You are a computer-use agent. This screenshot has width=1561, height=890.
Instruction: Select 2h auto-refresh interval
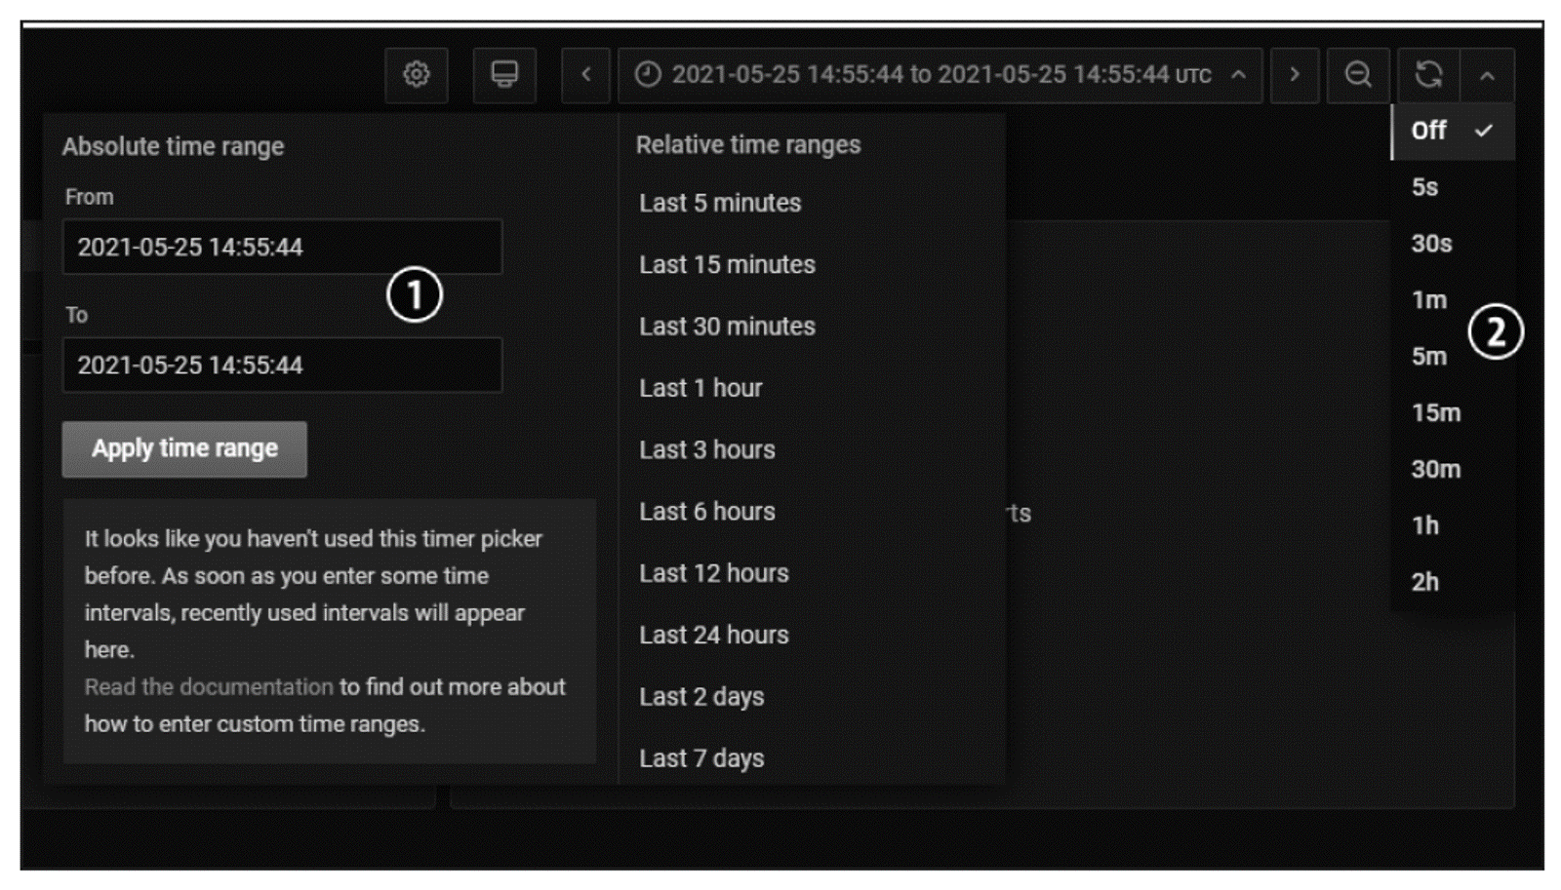pos(1425,582)
